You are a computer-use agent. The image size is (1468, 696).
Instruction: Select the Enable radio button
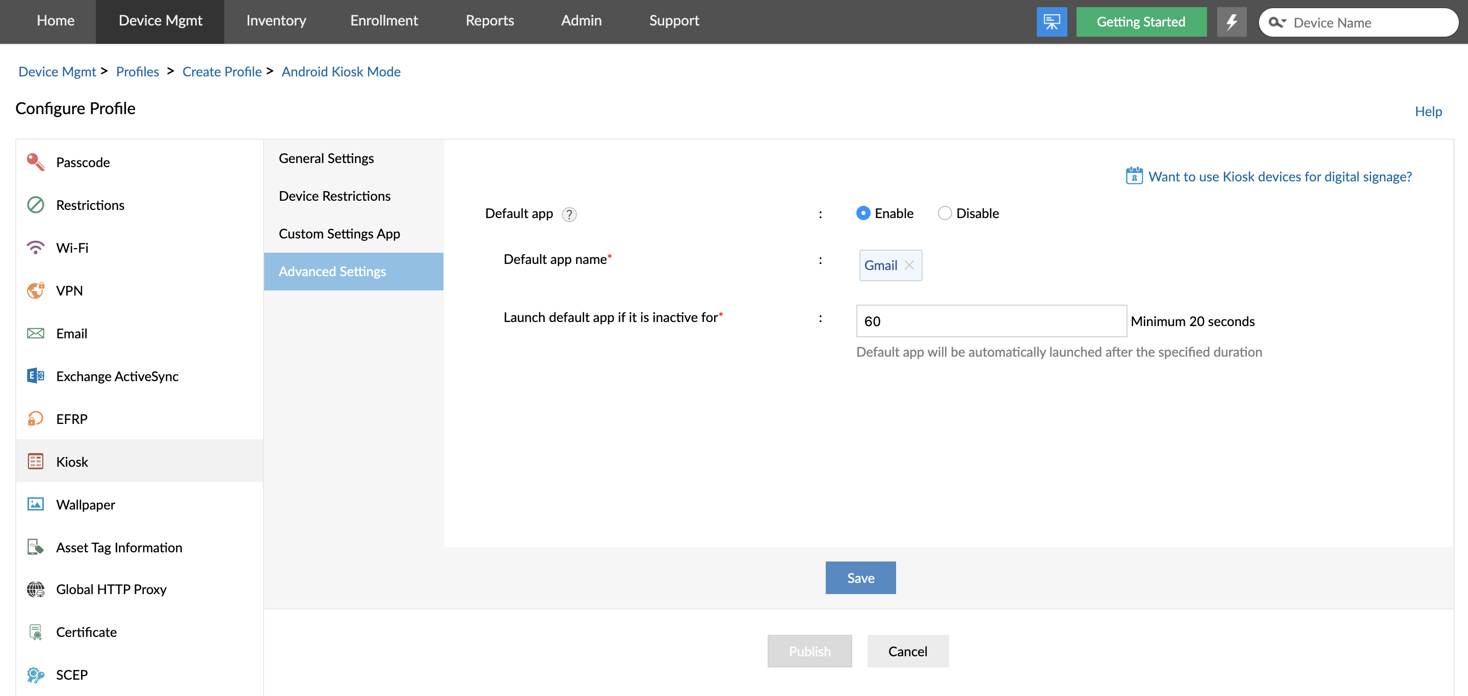[x=863, y=213]
